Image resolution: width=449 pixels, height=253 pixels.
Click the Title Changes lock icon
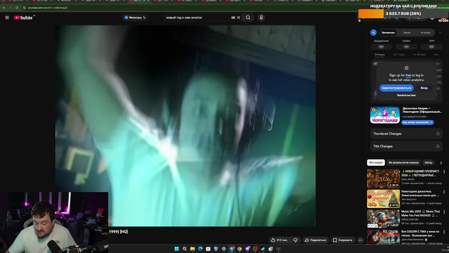[x=438, y=146]
